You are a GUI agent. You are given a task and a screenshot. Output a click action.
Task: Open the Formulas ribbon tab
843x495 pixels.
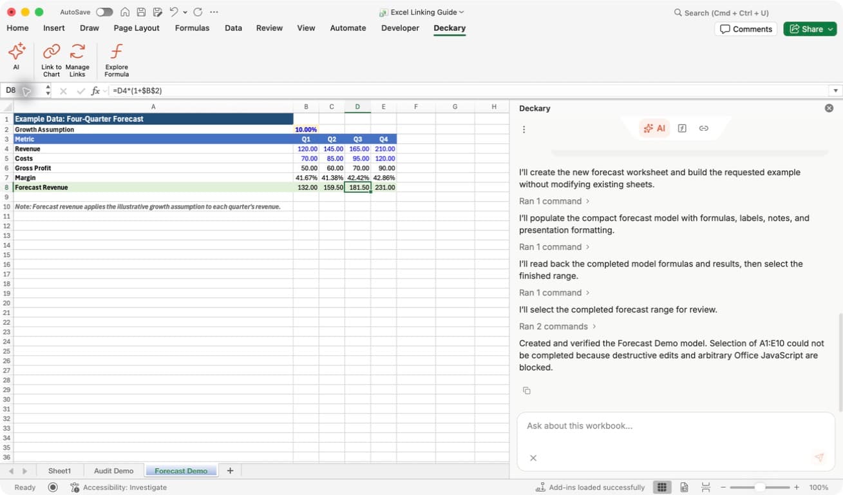pos(192,28)
